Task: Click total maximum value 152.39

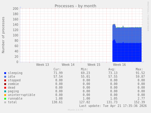Action: coord(139,102)
